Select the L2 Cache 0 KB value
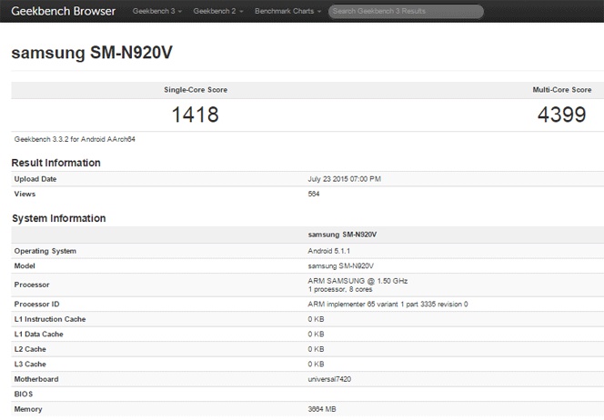Screen dimensions: 604x420 coord(316,349)
